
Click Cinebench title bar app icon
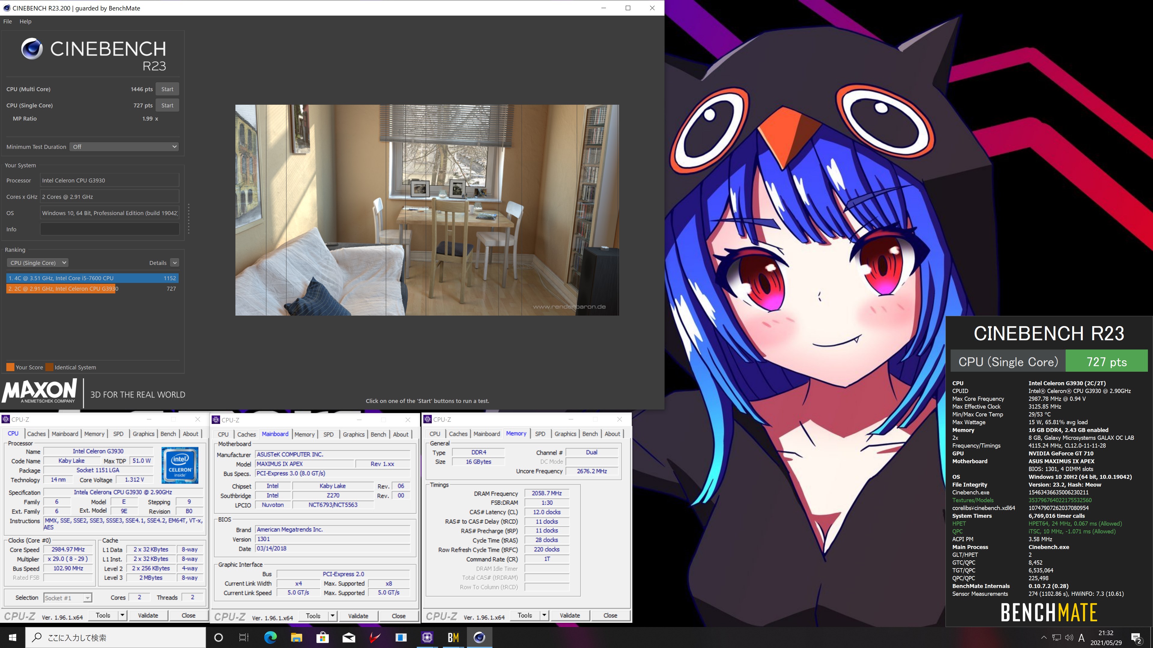6,8
